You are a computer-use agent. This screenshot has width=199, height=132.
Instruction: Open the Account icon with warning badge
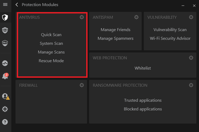[x=5, y=96]
